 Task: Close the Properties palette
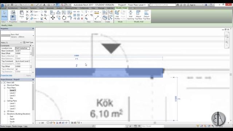coord(33,28)
